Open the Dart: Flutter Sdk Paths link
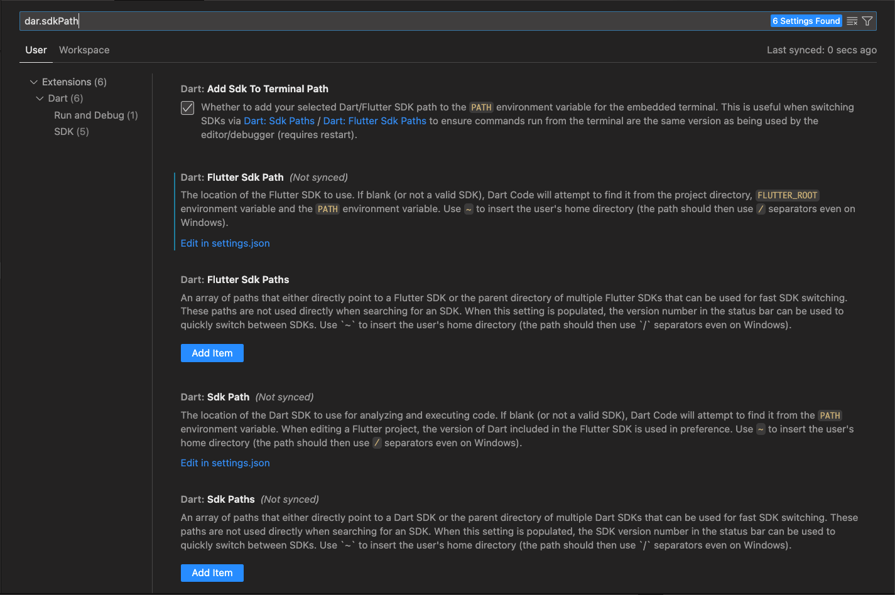The height and width of the screenshot is (595, 895). 374,121
